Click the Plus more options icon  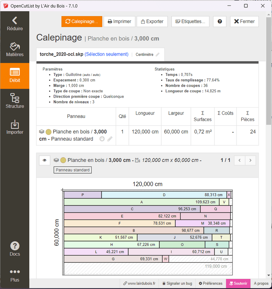15,275
